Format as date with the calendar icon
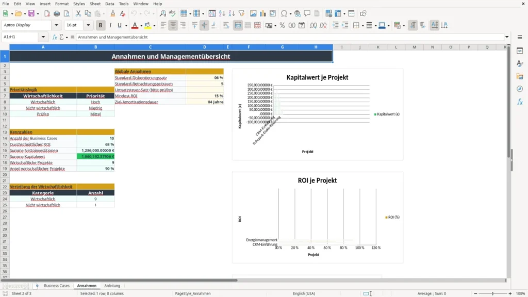 (x=302, y=25)
